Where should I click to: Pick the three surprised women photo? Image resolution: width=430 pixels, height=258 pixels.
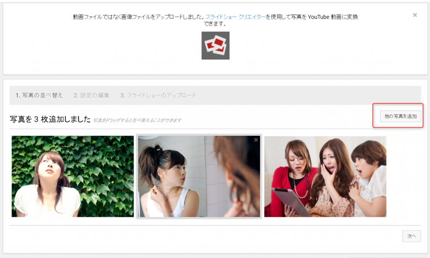[325, 176]
